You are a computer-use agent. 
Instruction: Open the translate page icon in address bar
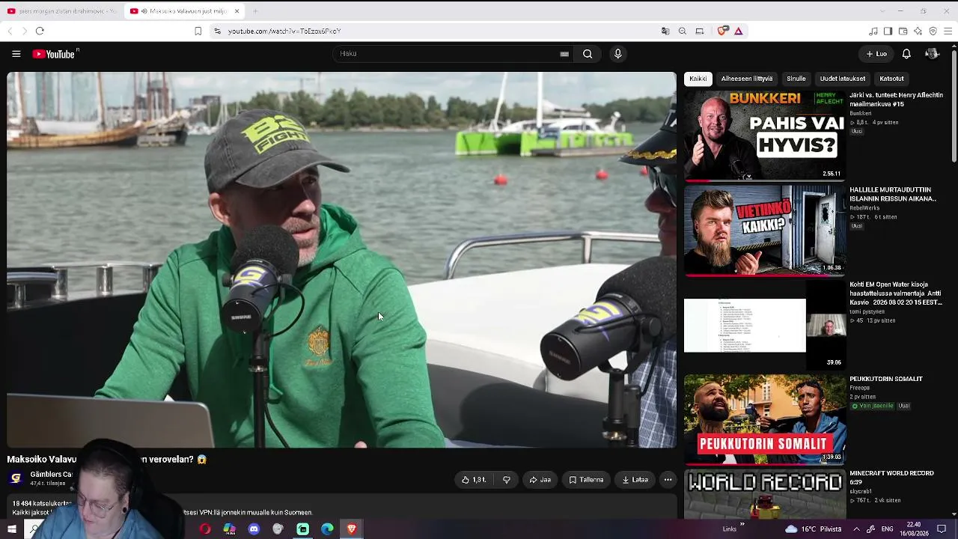pyautogui.click(x=665, y=31)
